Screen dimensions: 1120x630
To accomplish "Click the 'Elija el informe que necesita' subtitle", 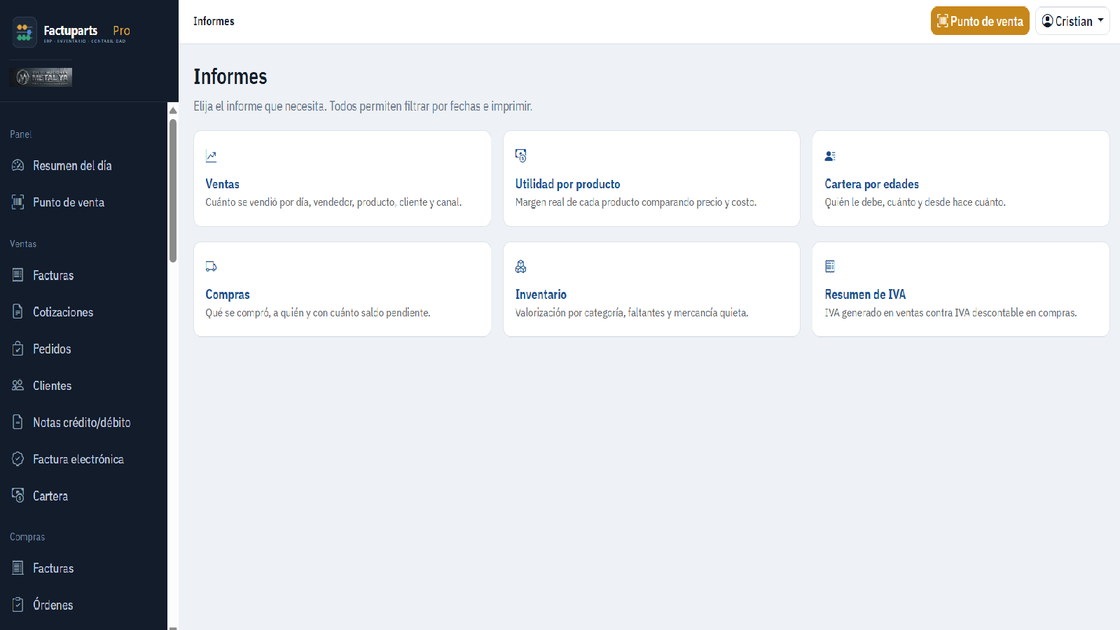I will pos(363,106).
